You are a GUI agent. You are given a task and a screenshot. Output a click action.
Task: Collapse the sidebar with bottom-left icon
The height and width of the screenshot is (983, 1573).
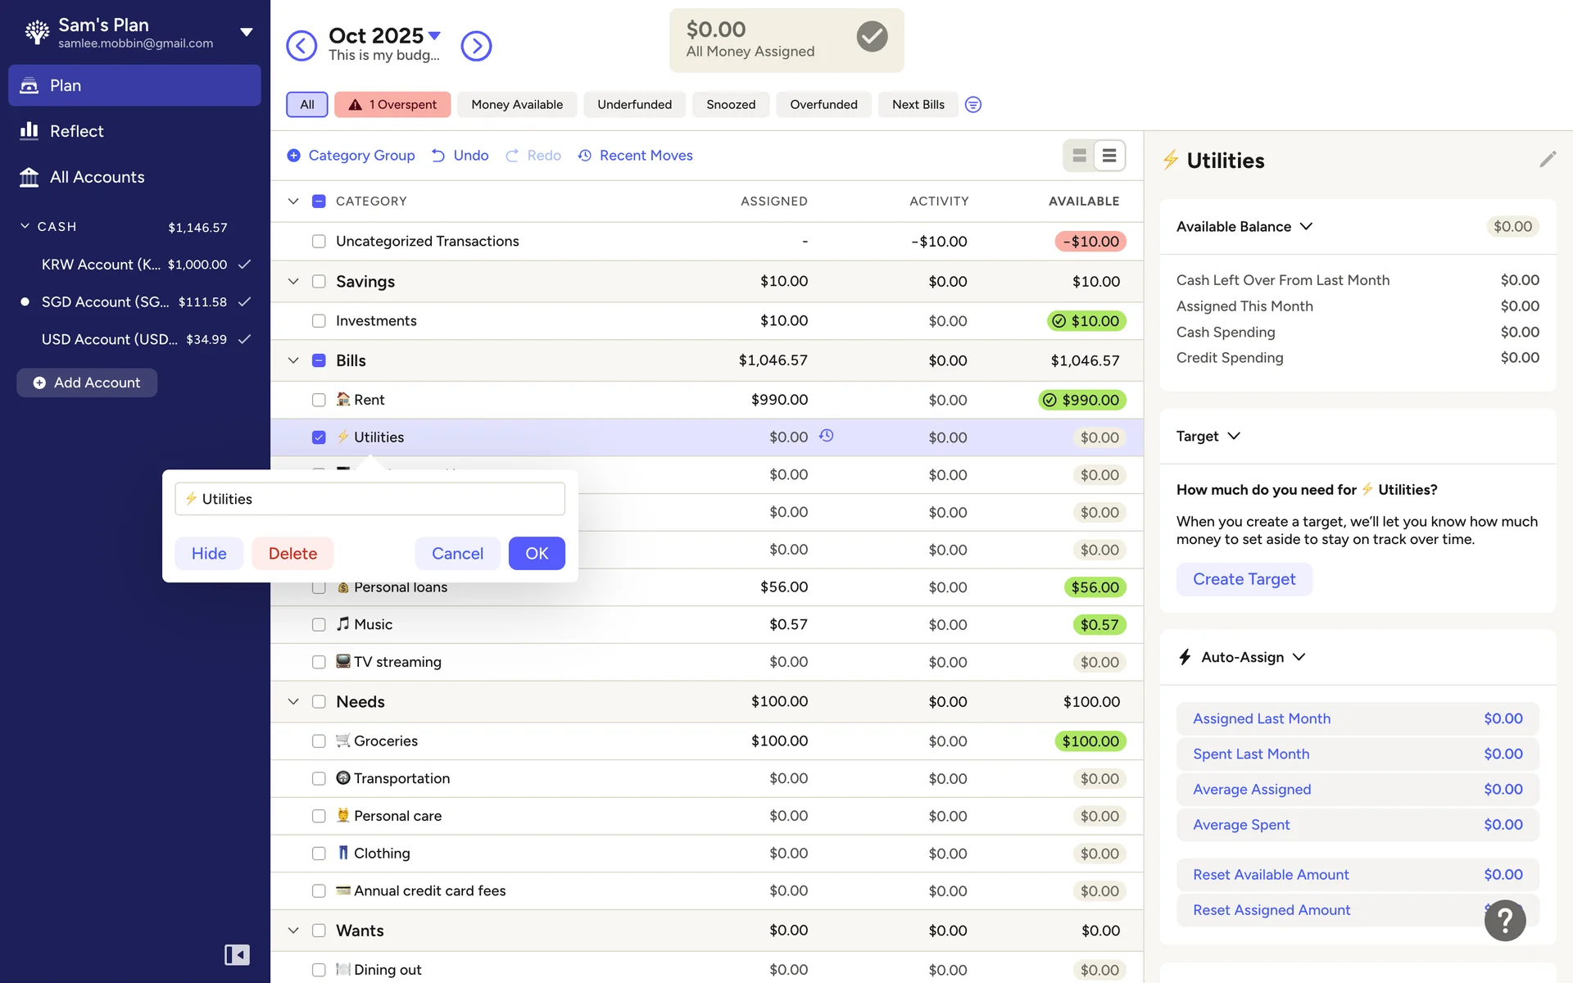point(237,954)
